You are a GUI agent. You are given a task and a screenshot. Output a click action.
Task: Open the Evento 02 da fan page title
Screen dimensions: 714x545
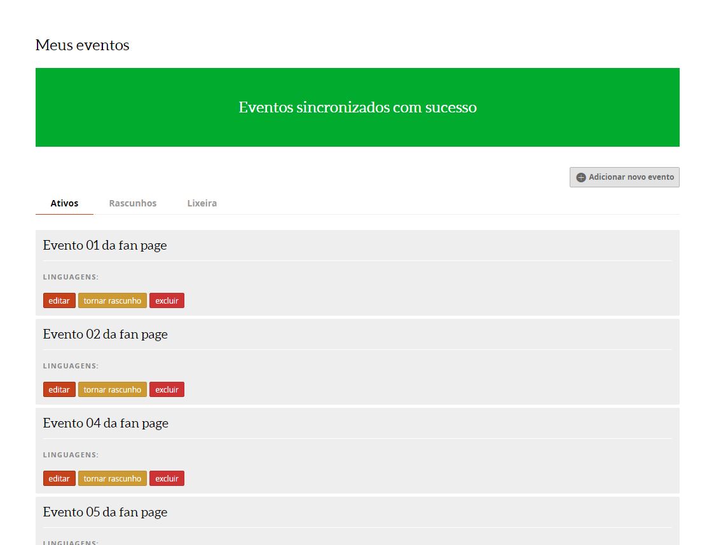click(105, 334)
